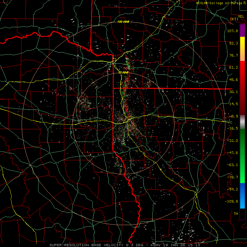Click the 50 NMI range ring label
Screen dimensions: 247x247
click(x=123, y=72)
